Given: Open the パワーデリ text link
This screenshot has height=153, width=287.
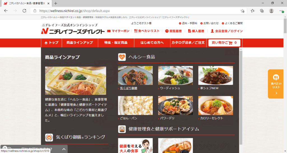Looking at the screenshot, I should (x=167, y=118).
